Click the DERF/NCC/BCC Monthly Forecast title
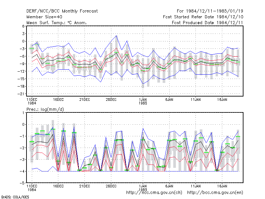265x199 pixels. click(x=62, y=11)
